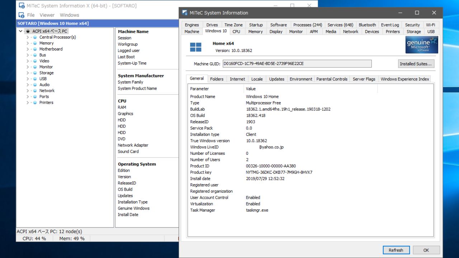Click the globe icon beside USB node

[x=35, y=79]
